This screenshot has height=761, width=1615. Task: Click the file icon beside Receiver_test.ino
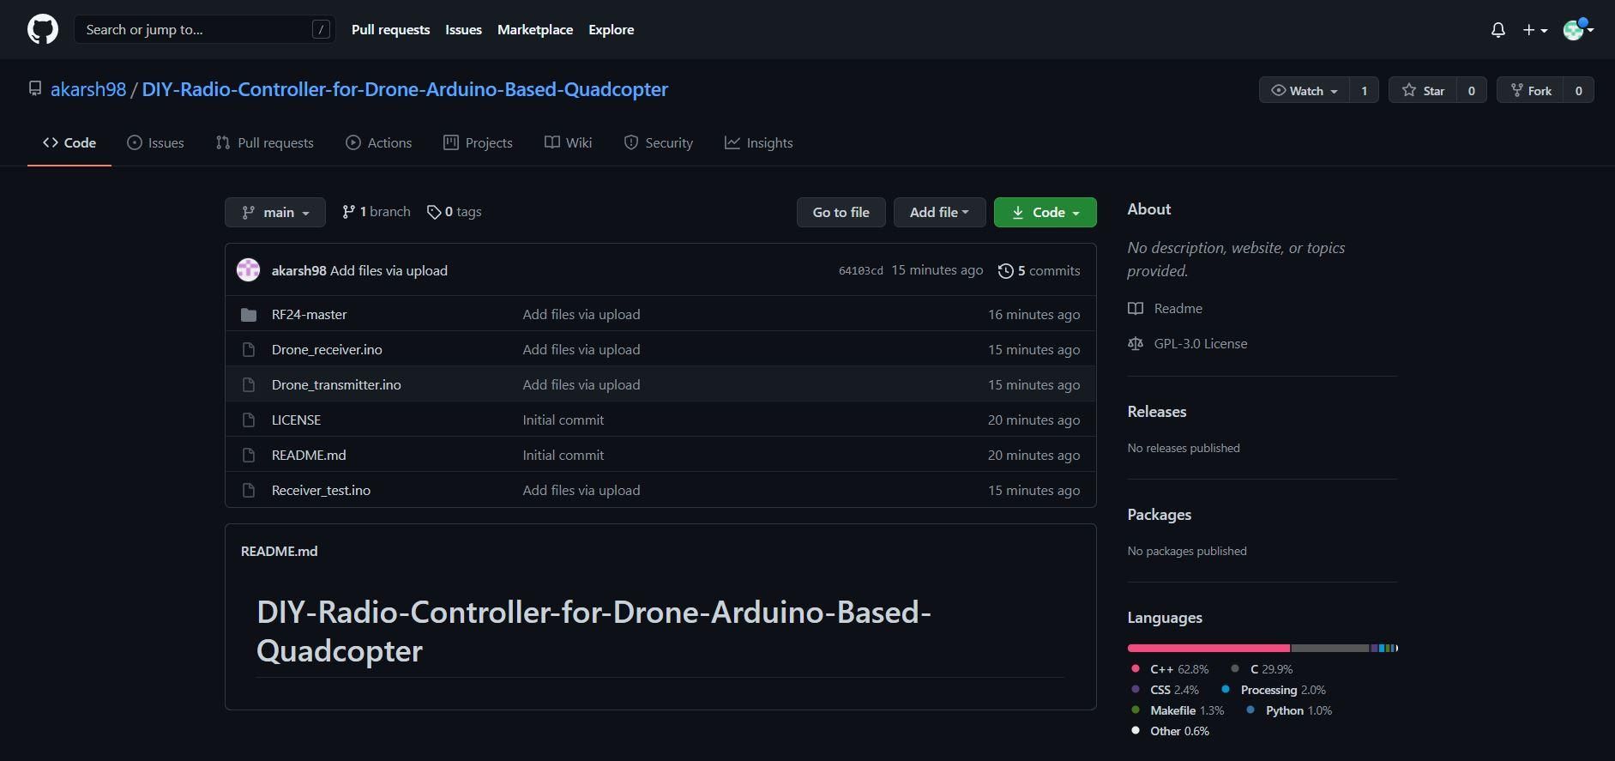[249, 491]
